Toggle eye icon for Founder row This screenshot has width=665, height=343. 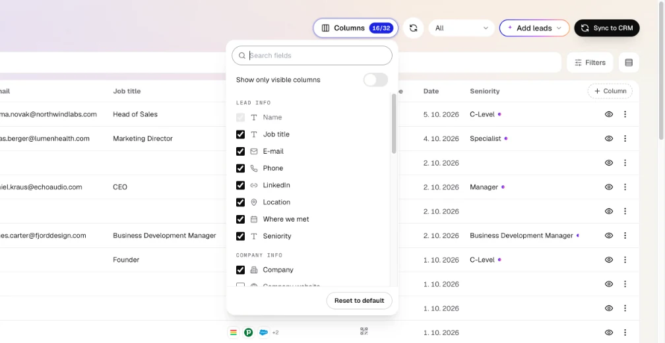[609, 259]
